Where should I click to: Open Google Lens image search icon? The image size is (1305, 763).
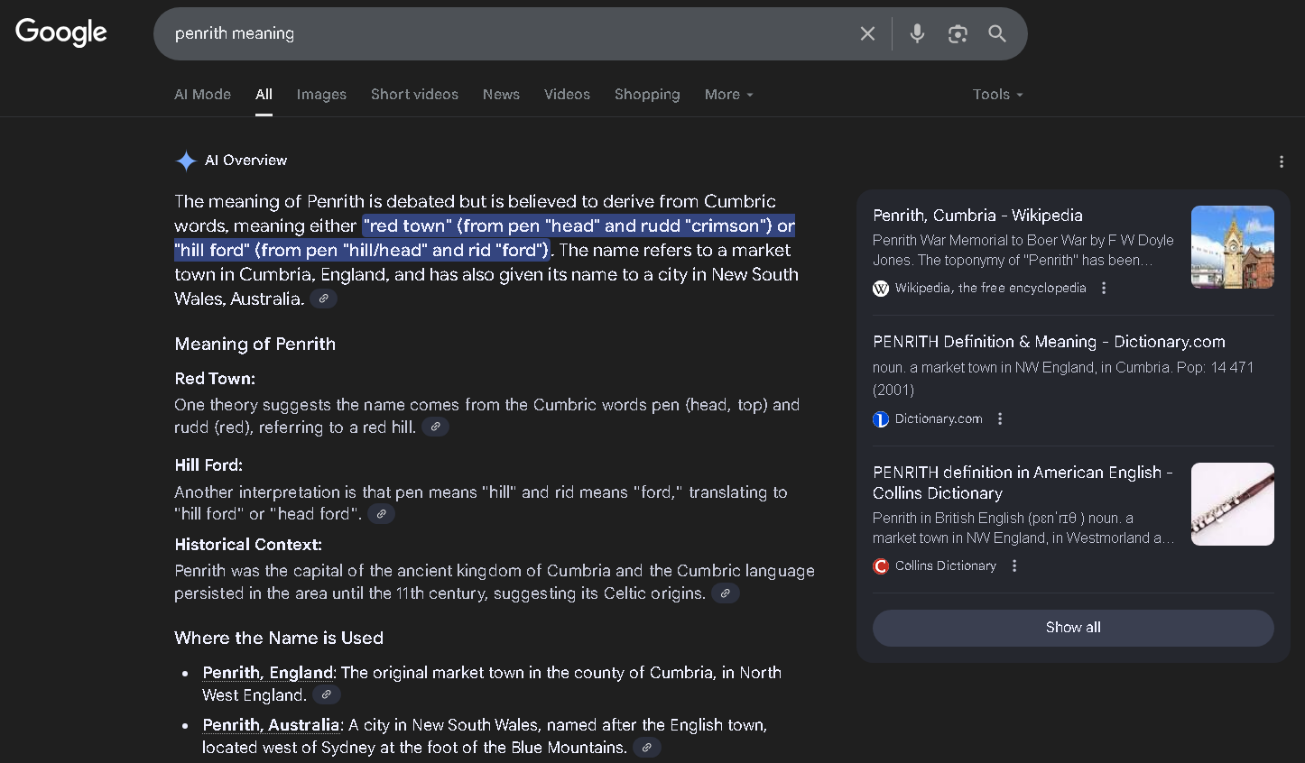coord(958,34)
